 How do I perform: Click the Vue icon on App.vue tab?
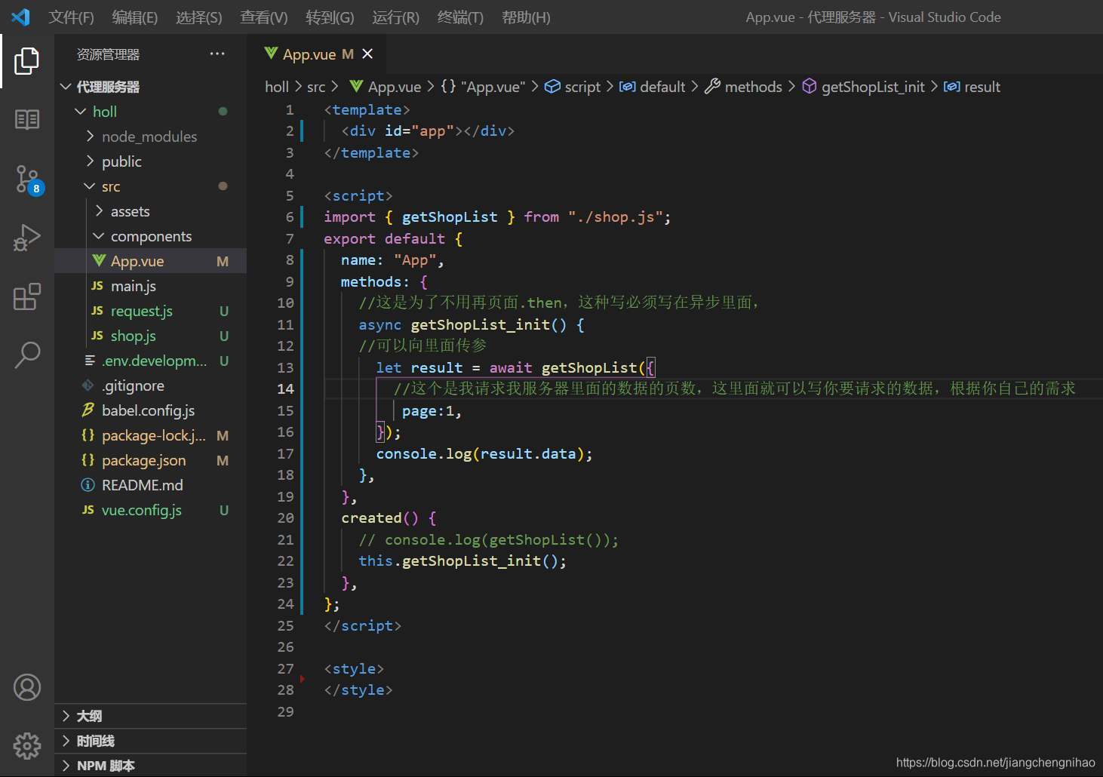coord(271,54)
